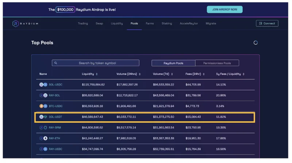Open the Liquidity tab
Image resolution: width=292 pixels, height=163 pixels.
tap(117, 23)
